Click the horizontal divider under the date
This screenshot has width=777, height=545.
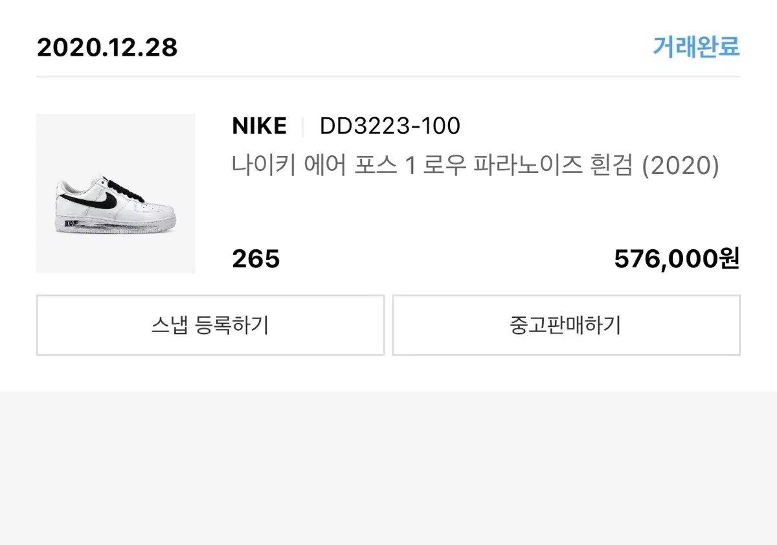(x=388, y=76)
